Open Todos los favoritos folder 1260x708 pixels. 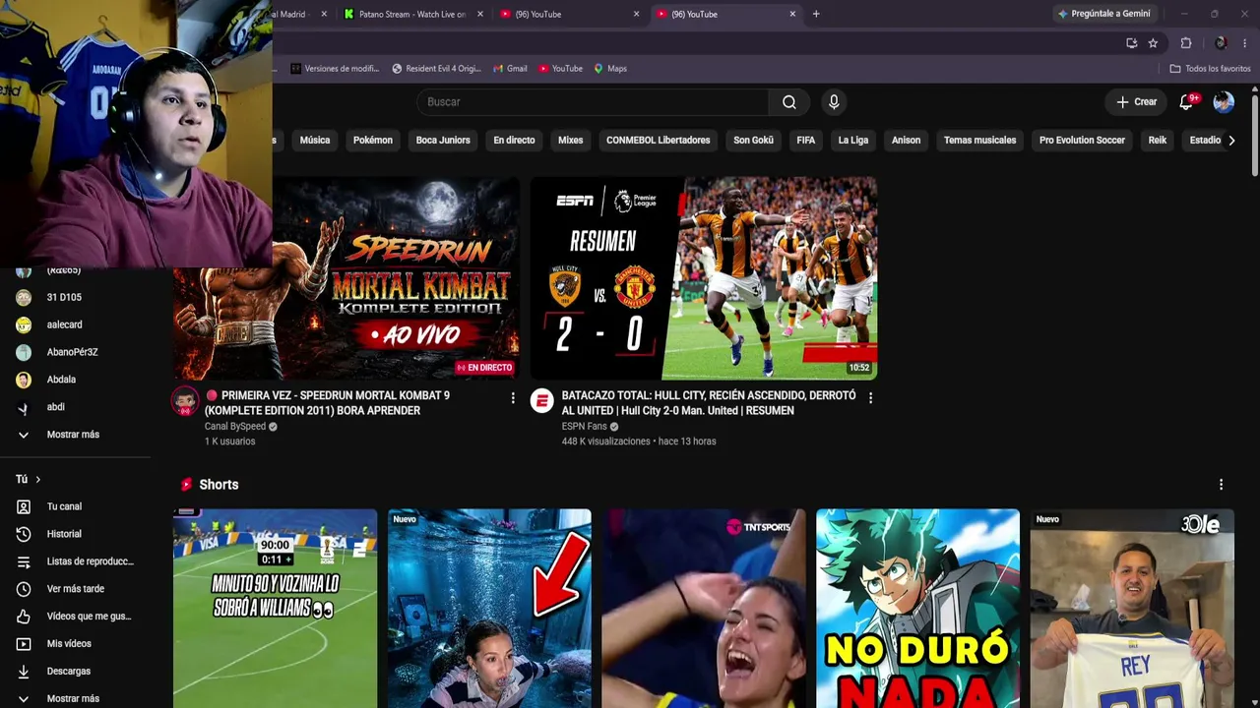pos(1210,69)
